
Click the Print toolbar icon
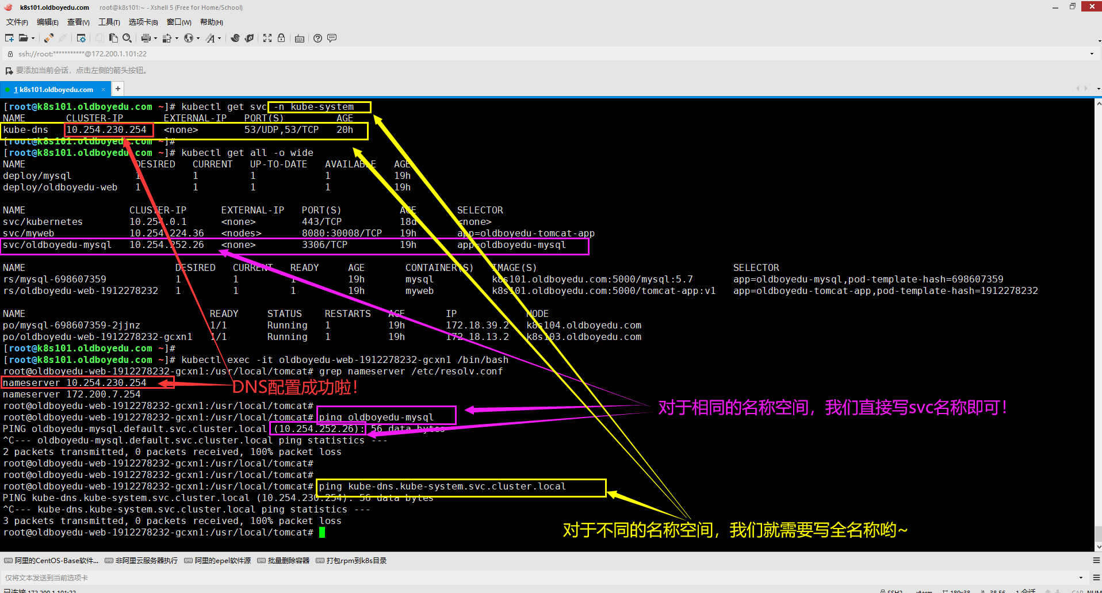click(x=147, y=38)
